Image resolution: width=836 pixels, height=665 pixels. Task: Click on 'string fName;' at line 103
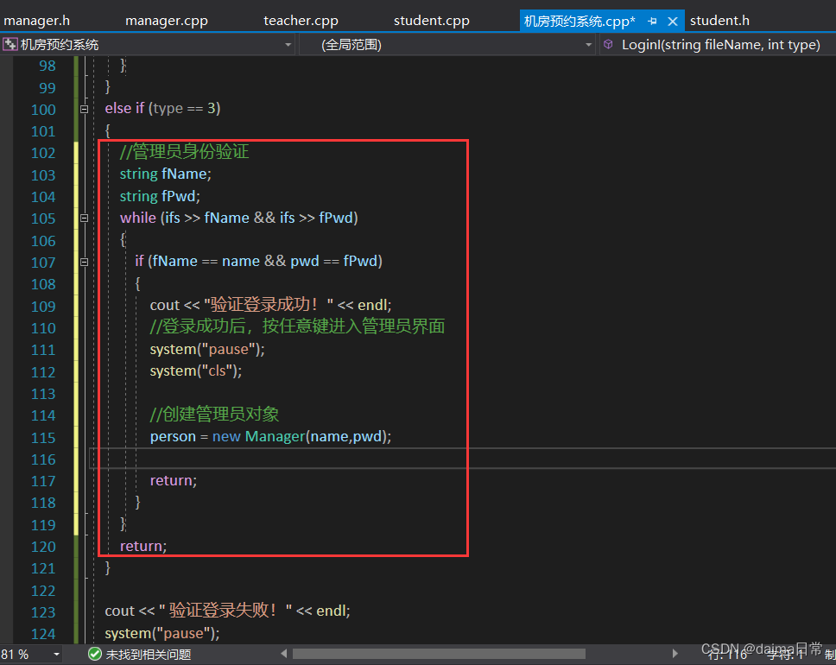point(165,174)
